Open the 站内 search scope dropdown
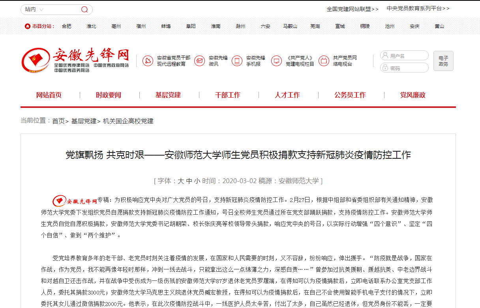The width and height of the screenshot is (480, 308). [34, 9]
